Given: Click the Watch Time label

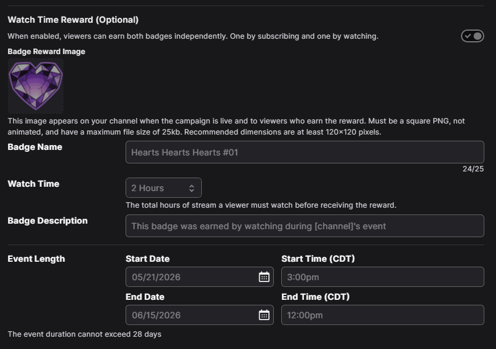Looking at the screenshot, I should pos(33,184).
